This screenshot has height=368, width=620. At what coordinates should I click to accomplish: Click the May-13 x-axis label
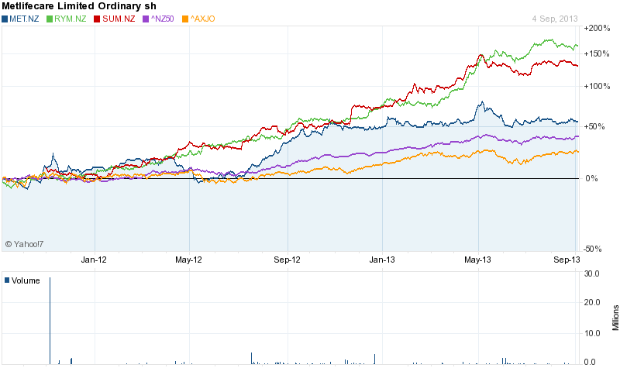pos(478,260)
